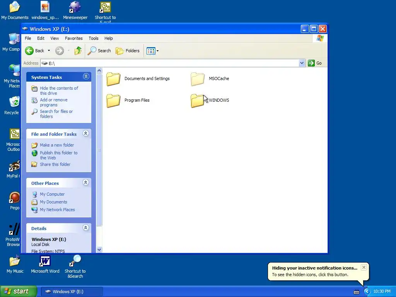Click the drive icon in the window title bar
Viewport: 396px width, 297px height.
pyautogui.click(x=25, y=29)
